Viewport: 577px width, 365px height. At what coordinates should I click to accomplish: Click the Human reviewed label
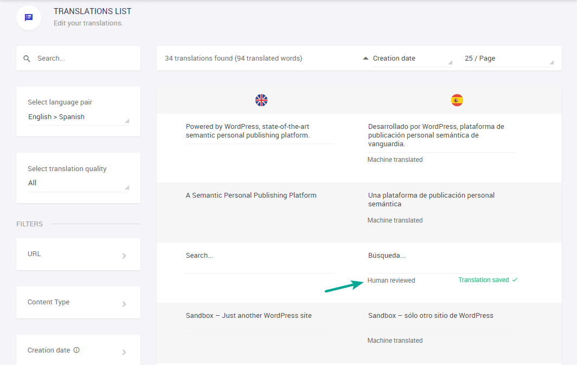point(391,281)
